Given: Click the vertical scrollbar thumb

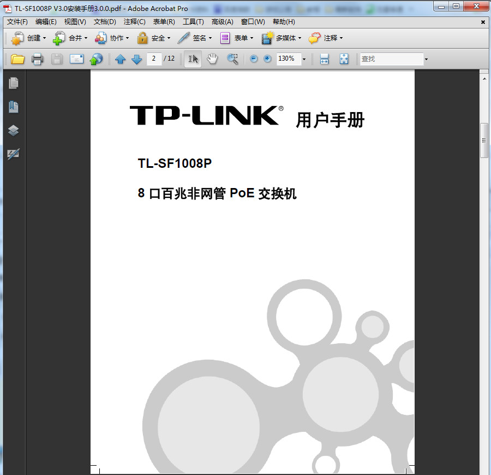Looking at the screenshot, I should coord(484,140).
